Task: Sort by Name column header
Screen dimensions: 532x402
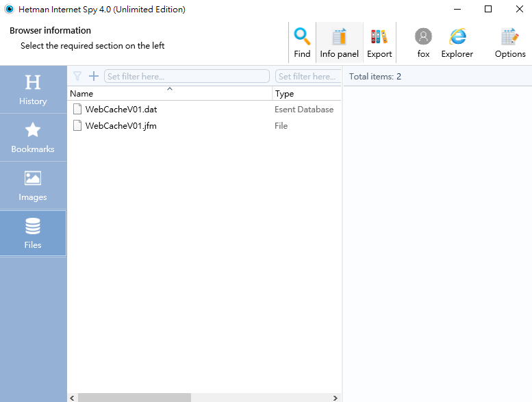Action: pos(170,93)
